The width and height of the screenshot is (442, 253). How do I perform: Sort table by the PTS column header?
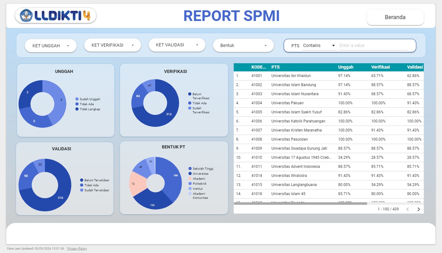(x=276, y=67)
